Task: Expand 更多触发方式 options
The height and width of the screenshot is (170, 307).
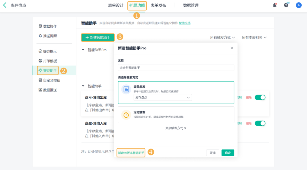Action: click(x=176, y=128)
